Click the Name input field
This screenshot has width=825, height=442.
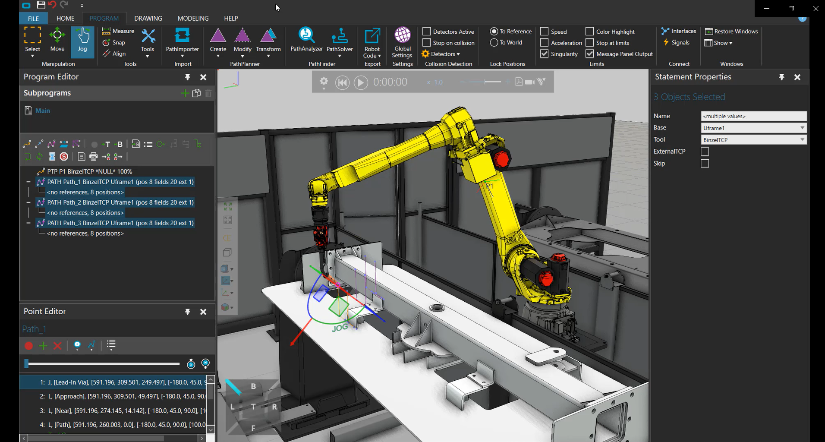[x=754, y=116]
